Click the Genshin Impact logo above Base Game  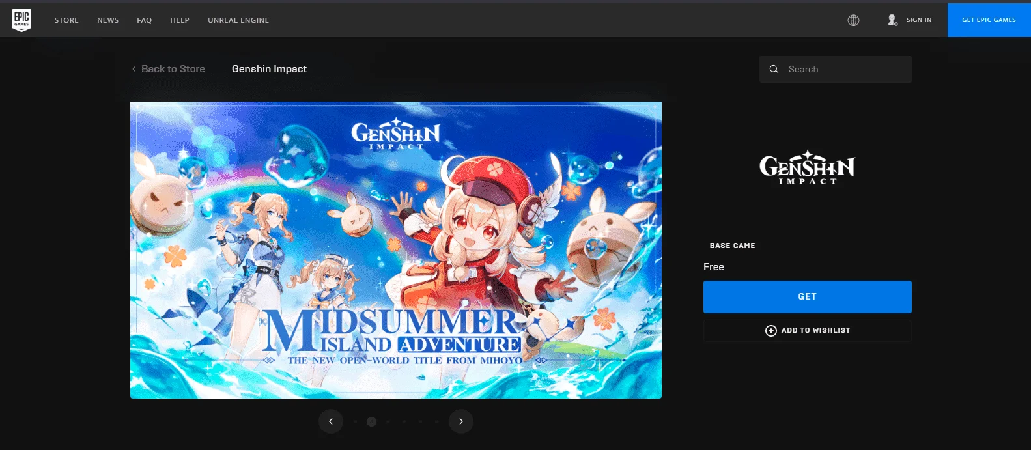tap(807, 167)
